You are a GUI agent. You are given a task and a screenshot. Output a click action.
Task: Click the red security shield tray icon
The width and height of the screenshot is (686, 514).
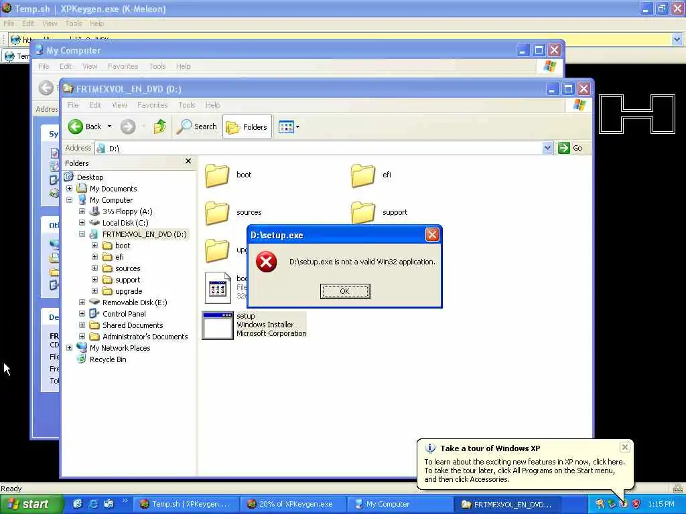(x=636, y=504)
